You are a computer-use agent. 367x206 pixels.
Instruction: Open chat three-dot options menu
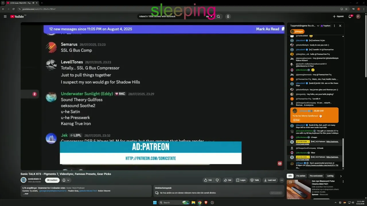pos(334,26)
